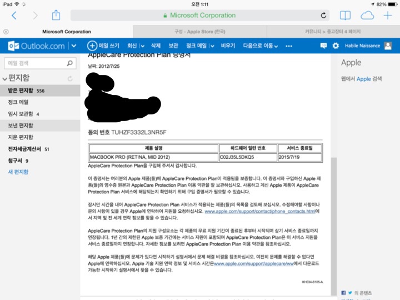Screen dimensions: 400x300
Task: Add a new Safari tab with plus icon
Action: point(388,16)
